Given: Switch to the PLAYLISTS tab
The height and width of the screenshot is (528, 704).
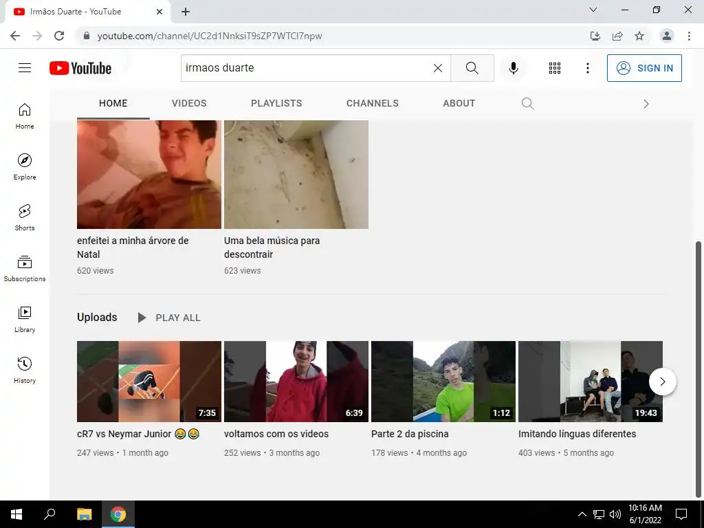Looking at the screenshot, I should tap(276, 103).
